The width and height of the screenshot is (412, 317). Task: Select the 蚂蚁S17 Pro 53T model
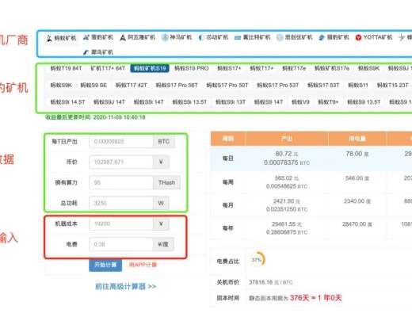(278, 86)
